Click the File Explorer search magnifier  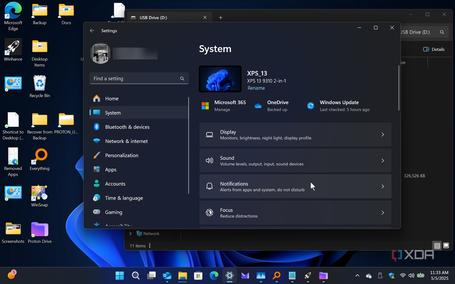(x=442, y=32)
